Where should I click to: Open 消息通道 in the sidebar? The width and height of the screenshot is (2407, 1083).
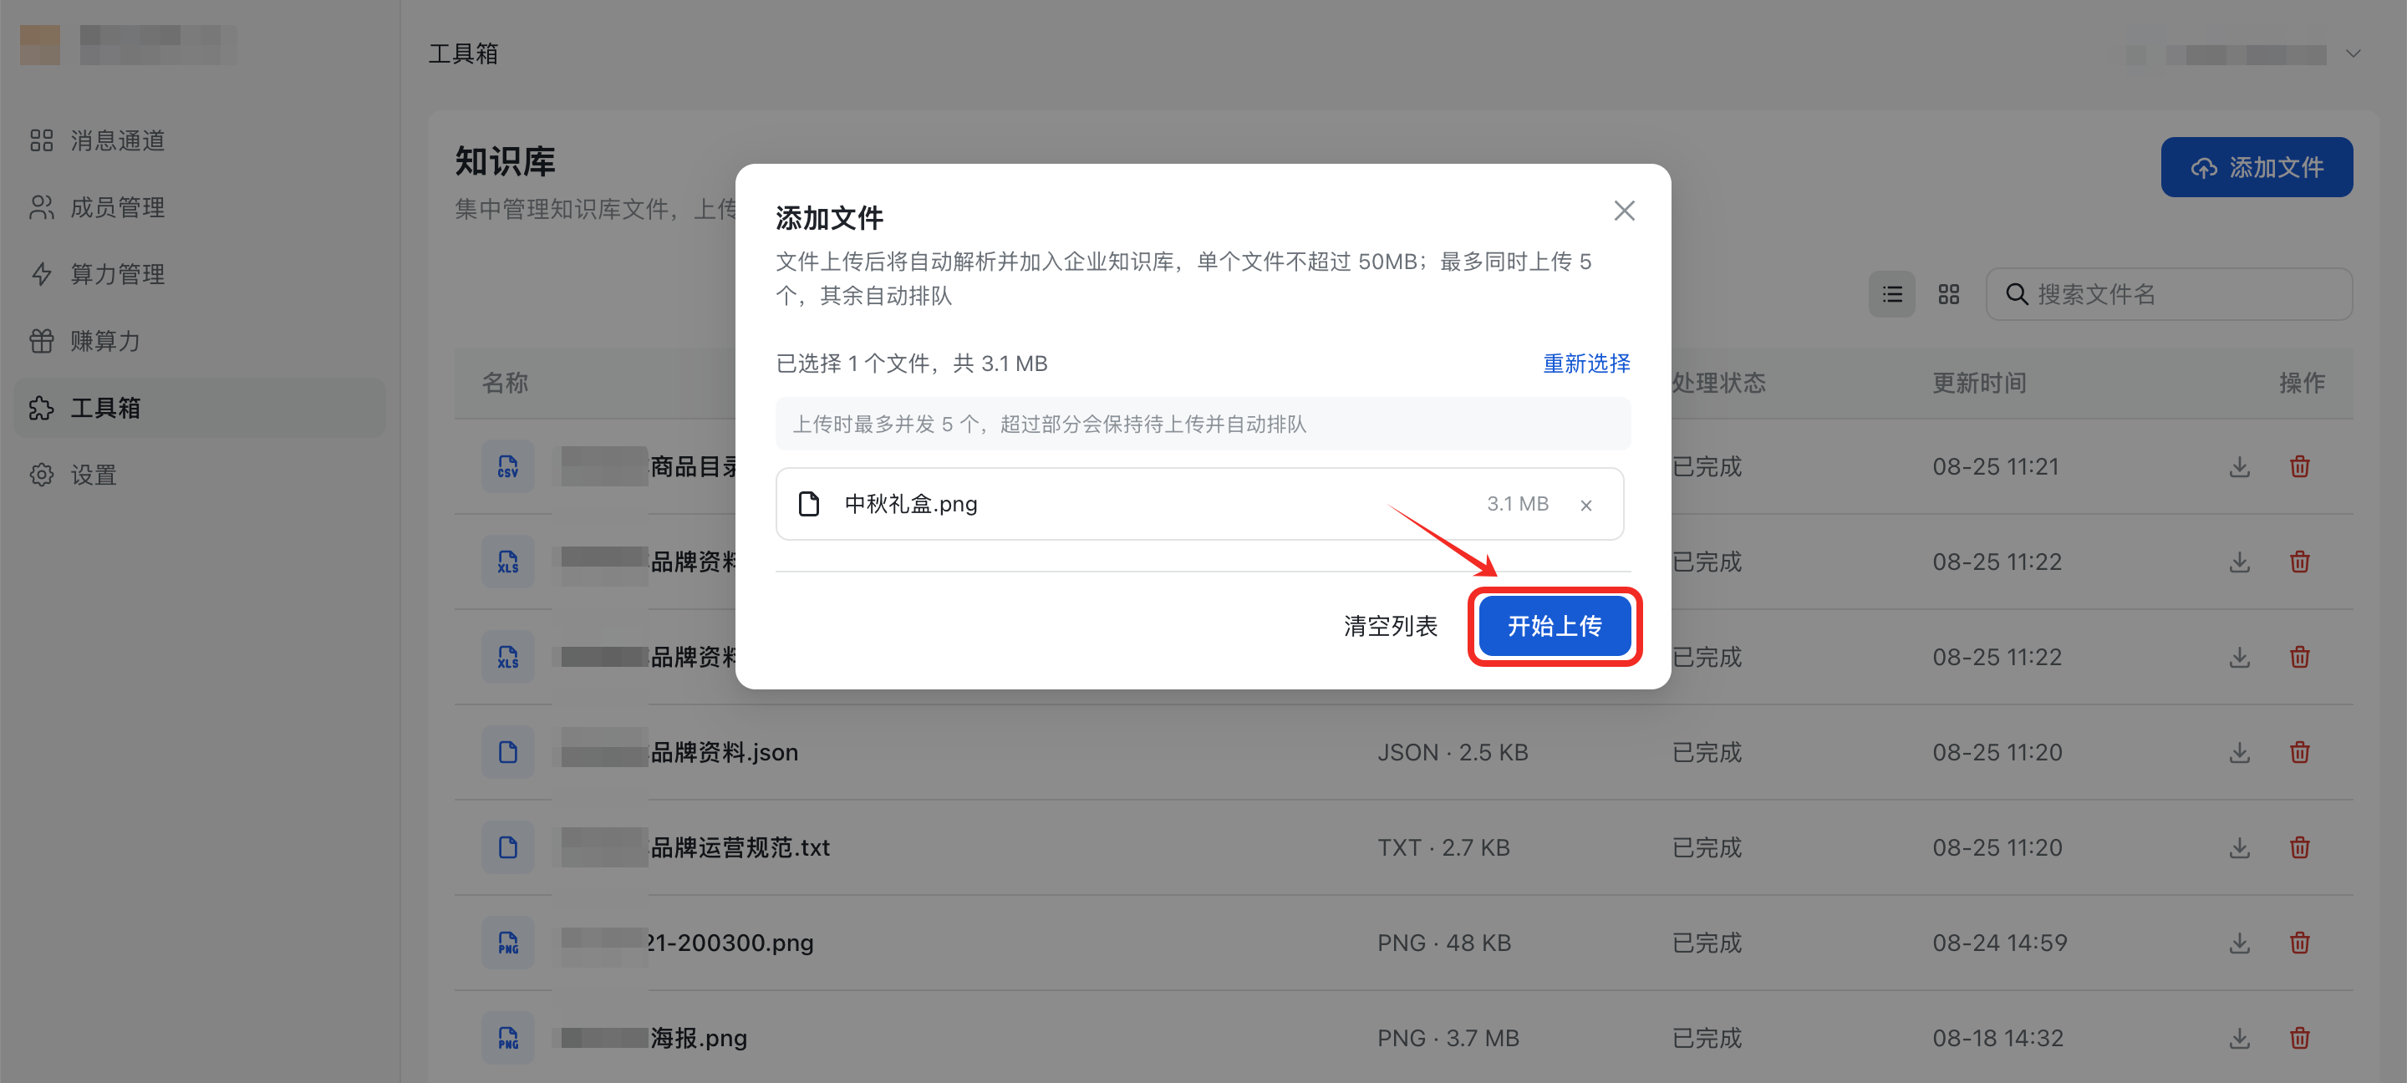[x=200, y=140]
